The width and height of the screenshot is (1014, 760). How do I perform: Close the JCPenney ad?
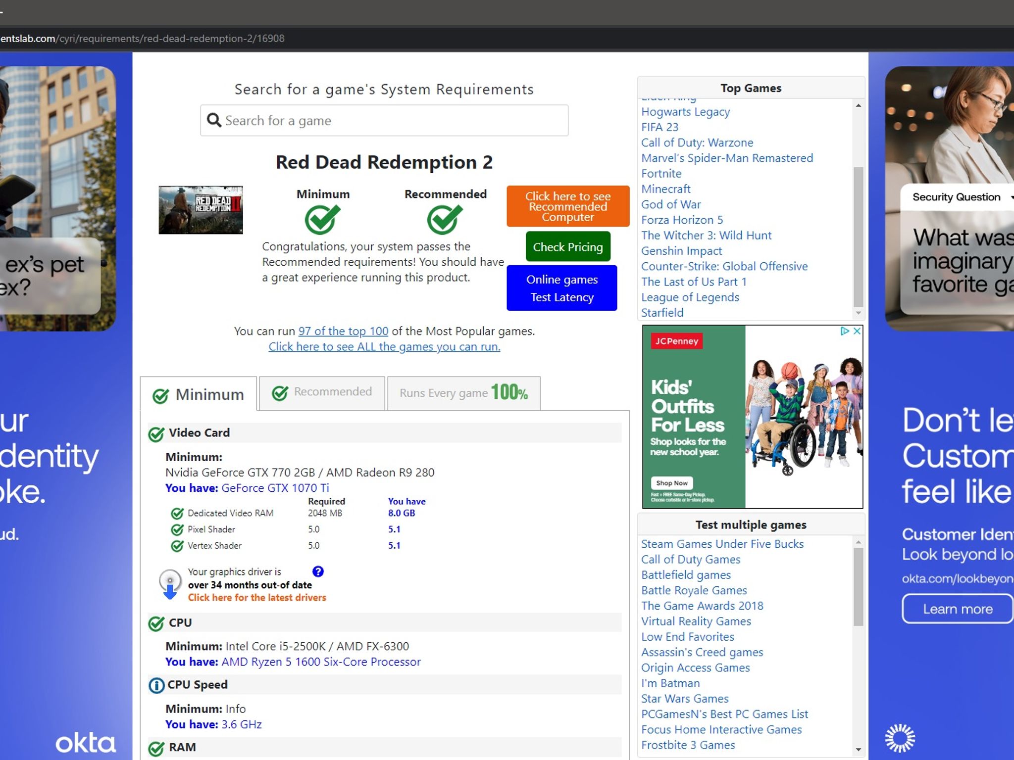click(857, 331)
